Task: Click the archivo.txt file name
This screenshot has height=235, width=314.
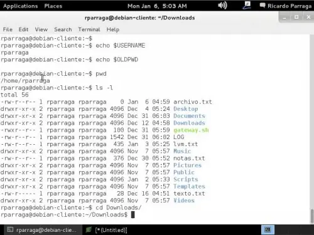Action: pyautogui.click(x=193, y=102)
